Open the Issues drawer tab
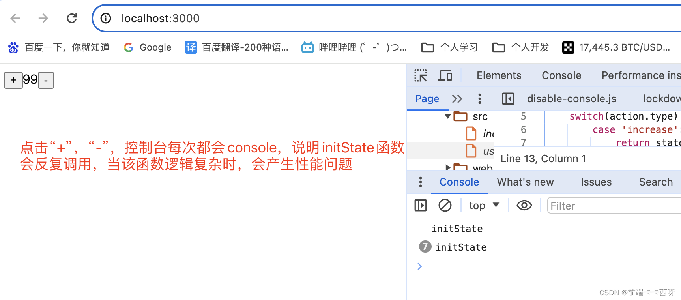 click(596, 182)
